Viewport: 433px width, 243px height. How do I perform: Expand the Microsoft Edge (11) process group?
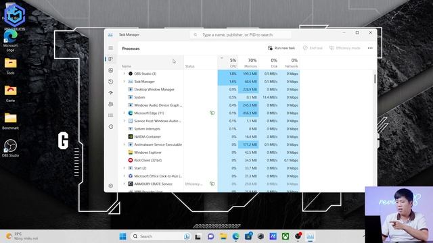(x=124, y=113)
